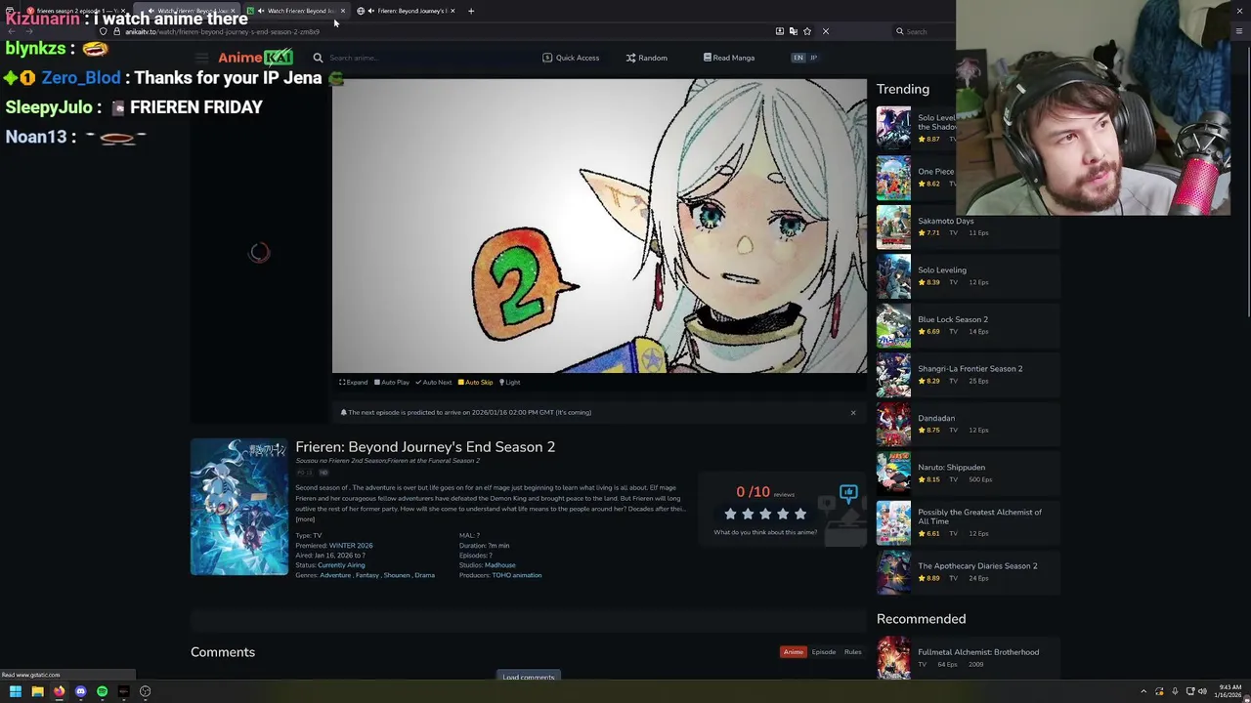Open File Explorer from taskbar
Screen dimensions: 1251x703
click(x=37, y=691)
